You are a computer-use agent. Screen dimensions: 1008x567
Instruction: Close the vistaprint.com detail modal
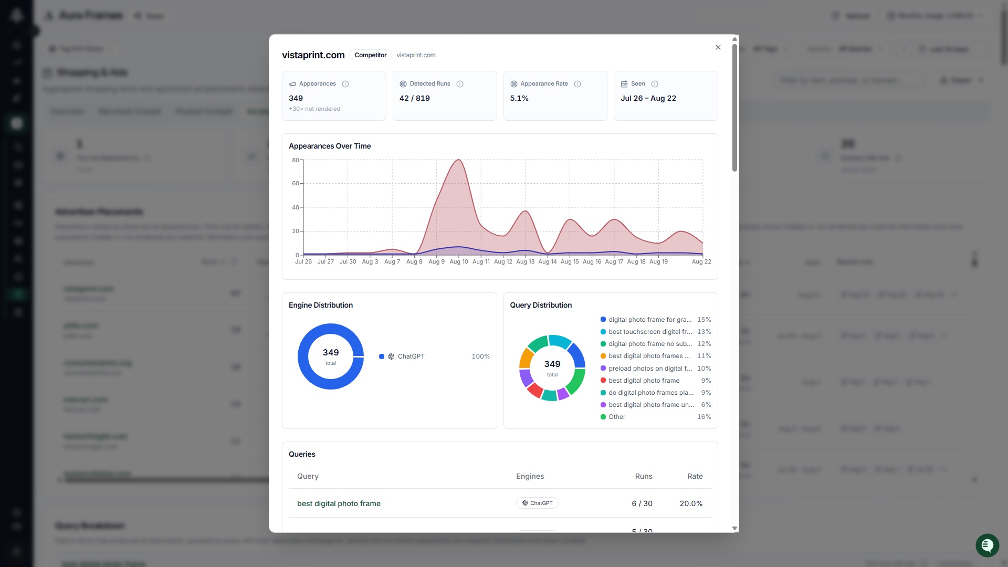[718, 47]
